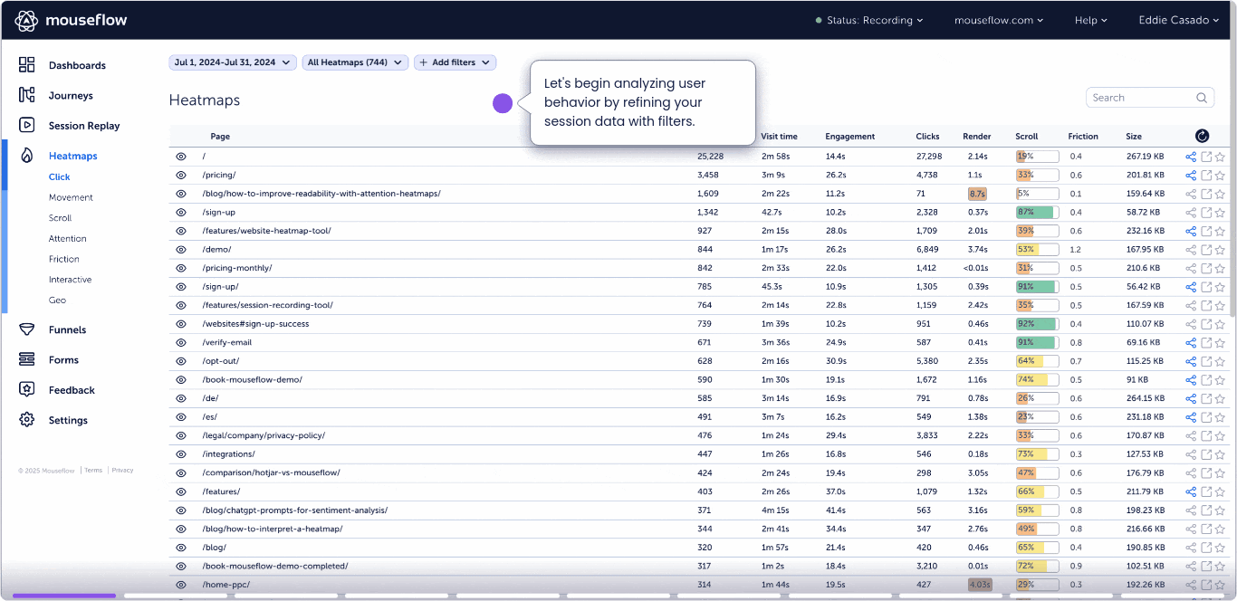
Task: Open Settings gear icon in sidebar
Action: pos(26,420)
